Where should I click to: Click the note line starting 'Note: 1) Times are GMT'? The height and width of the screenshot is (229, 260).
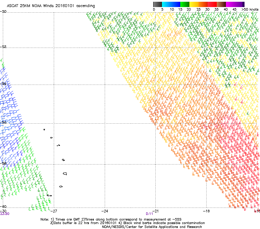pos(111,219)
